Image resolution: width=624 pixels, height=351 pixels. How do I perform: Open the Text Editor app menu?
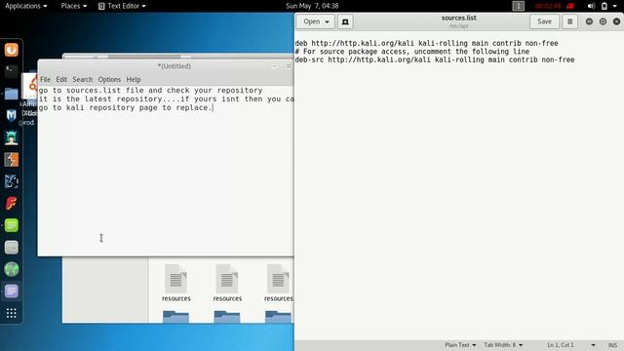pyautogui.click(x=122, y=6)
